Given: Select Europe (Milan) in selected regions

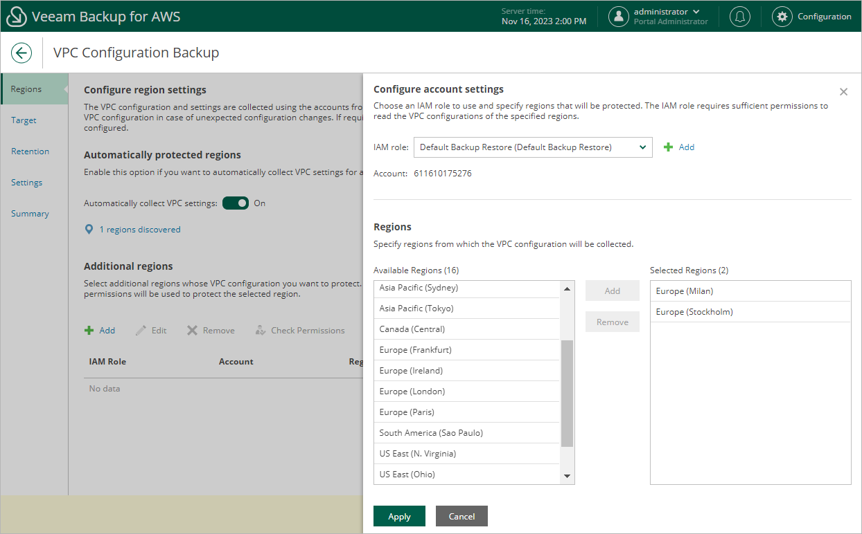Looking at the screenshot, I should click(x=750, y=291).
